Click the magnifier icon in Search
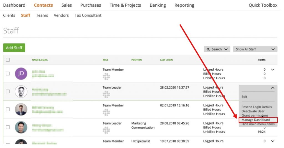The width and height of the screenshot is (284, 148). pyautogui.click(x=208, y=49)
